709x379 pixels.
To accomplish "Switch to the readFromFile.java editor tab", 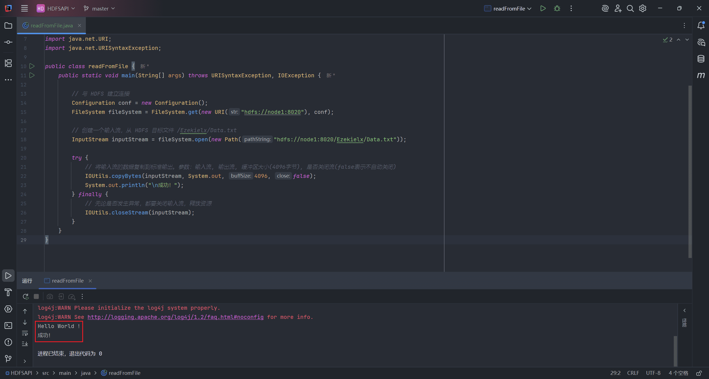I will [x=52, y=25].
